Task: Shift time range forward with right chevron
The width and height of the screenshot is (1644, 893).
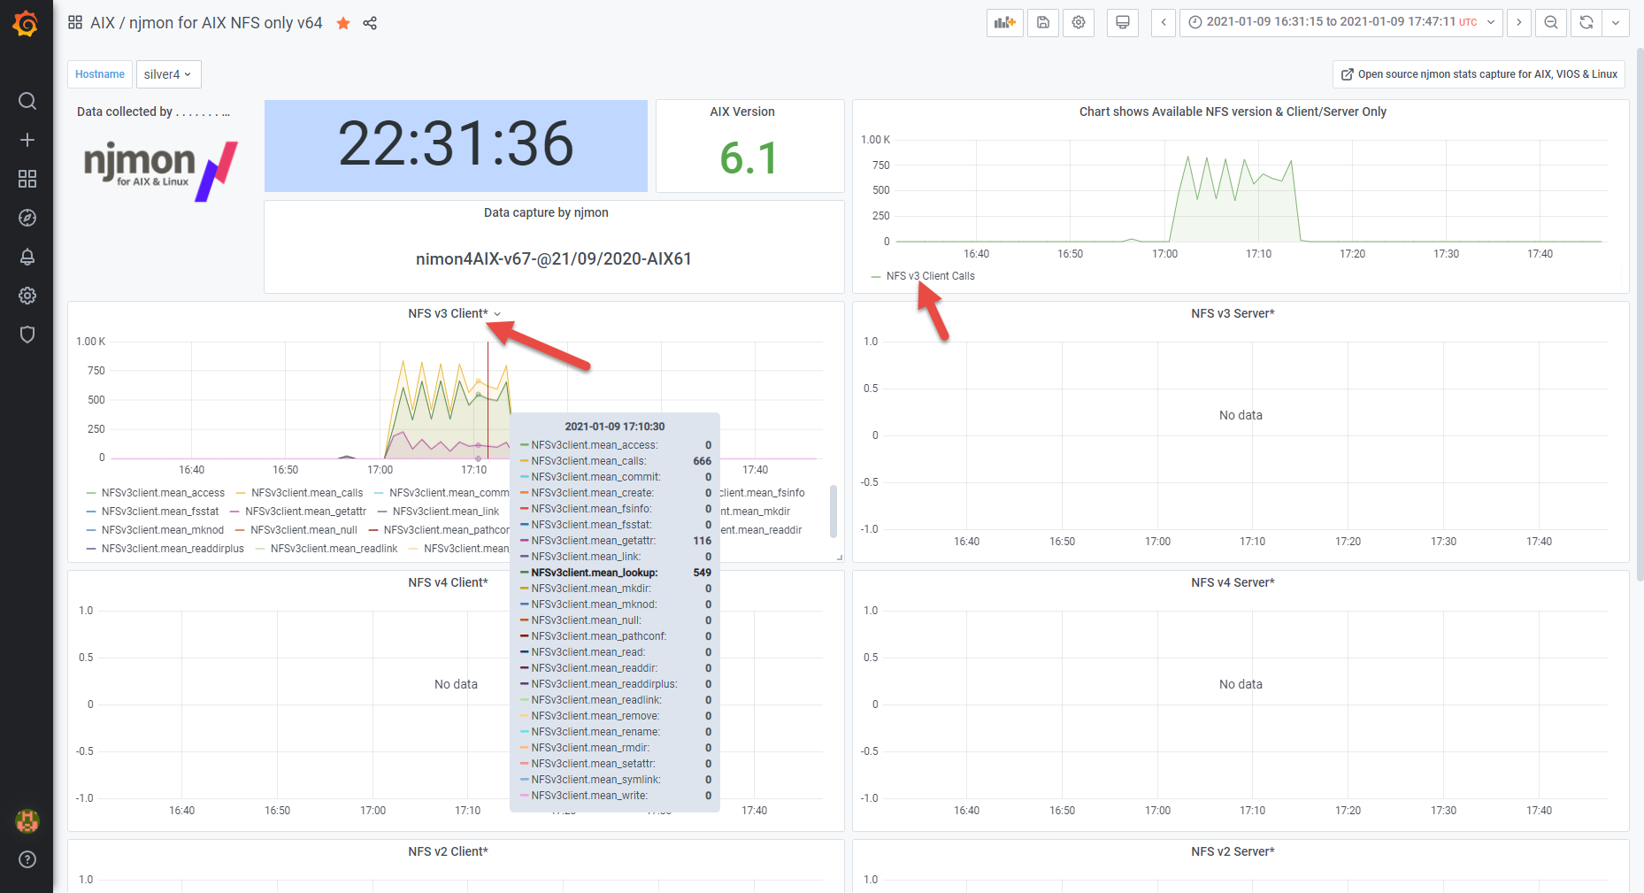Action: (1519, 23)
